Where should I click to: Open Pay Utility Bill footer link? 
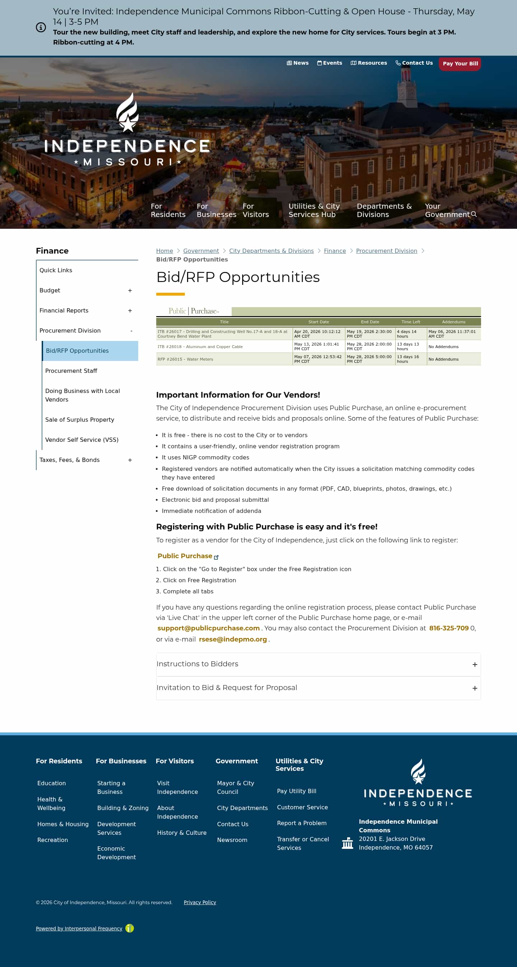tap(297, 791)
